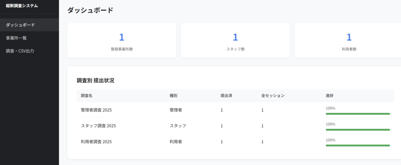Viewport: 401px width, 165px height.
Task: Select the 利用者調査 2025 survey name
Action: click(96, 141)
